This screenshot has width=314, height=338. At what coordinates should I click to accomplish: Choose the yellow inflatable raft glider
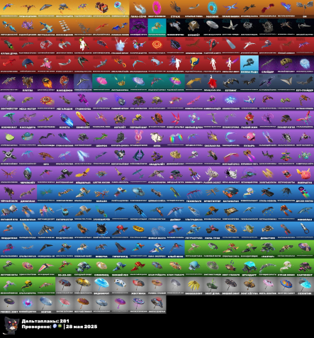tap(138, 230)
